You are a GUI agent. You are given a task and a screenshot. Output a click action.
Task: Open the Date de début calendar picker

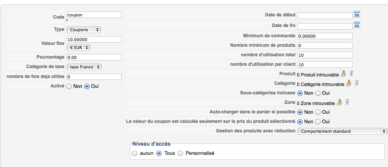coord(357,14)
